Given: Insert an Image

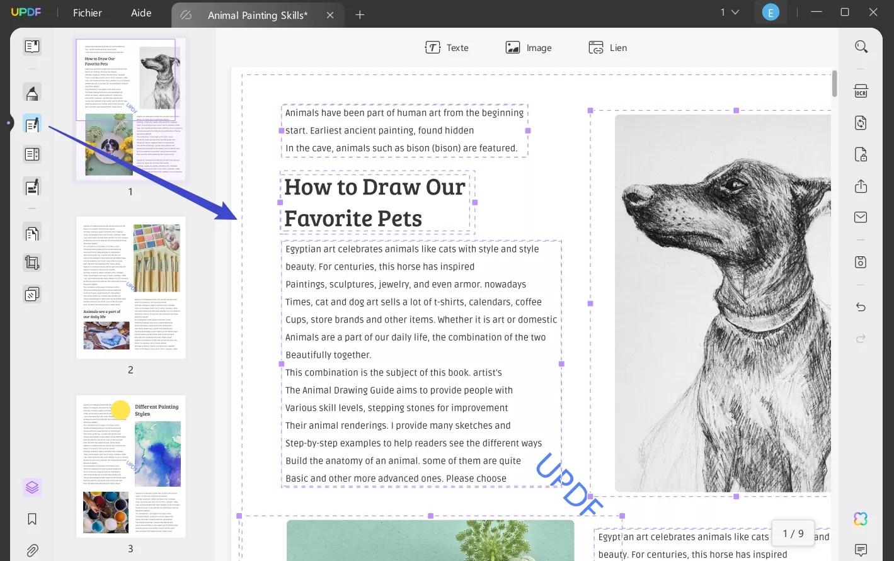Looking at the screenshot, I should point(529,47).
